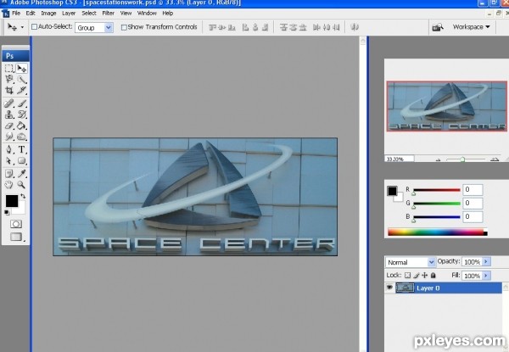Screen dimensions: 509x352
Task: Open the Window menu
Action: [147, 14]
